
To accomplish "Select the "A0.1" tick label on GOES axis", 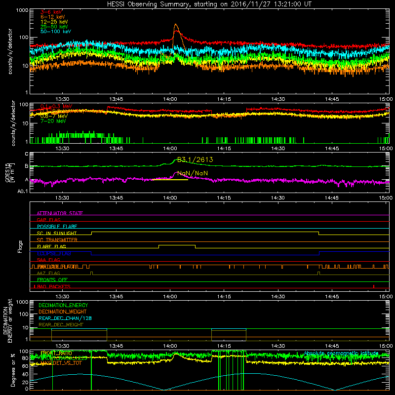I will [23, 191].
